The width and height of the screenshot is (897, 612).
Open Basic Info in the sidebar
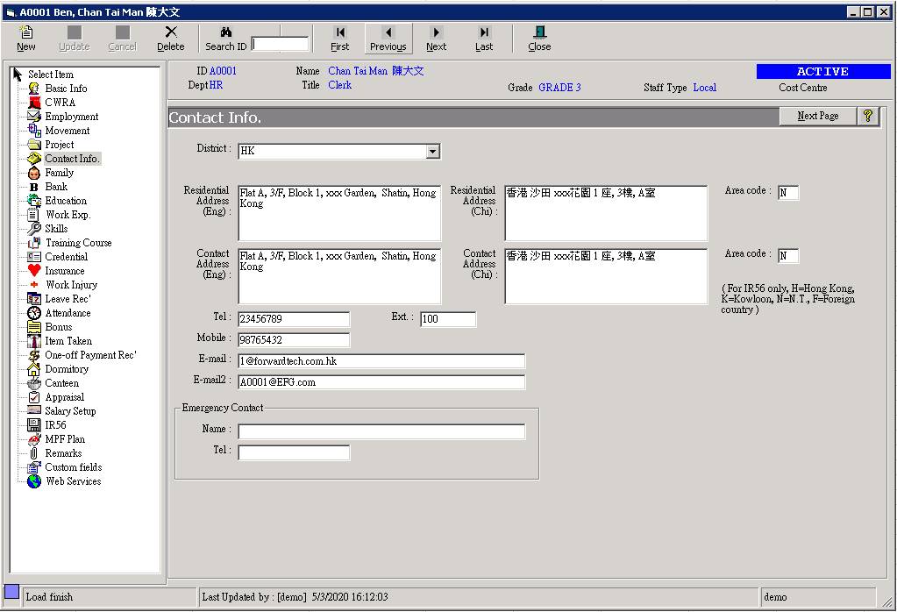pos(66,88)
